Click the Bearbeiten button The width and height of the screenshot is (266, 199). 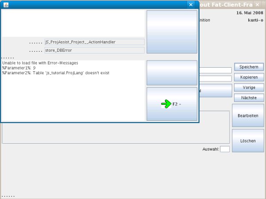[x=248, y=115]
